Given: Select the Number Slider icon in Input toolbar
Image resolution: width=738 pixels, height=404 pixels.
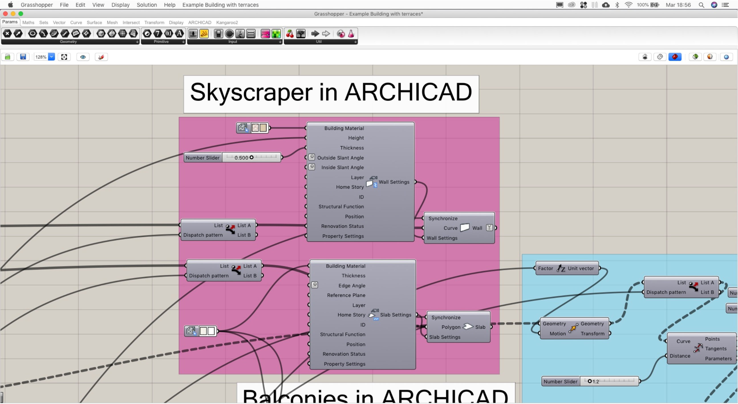Looking at the screenshot, I should [193, 34].
